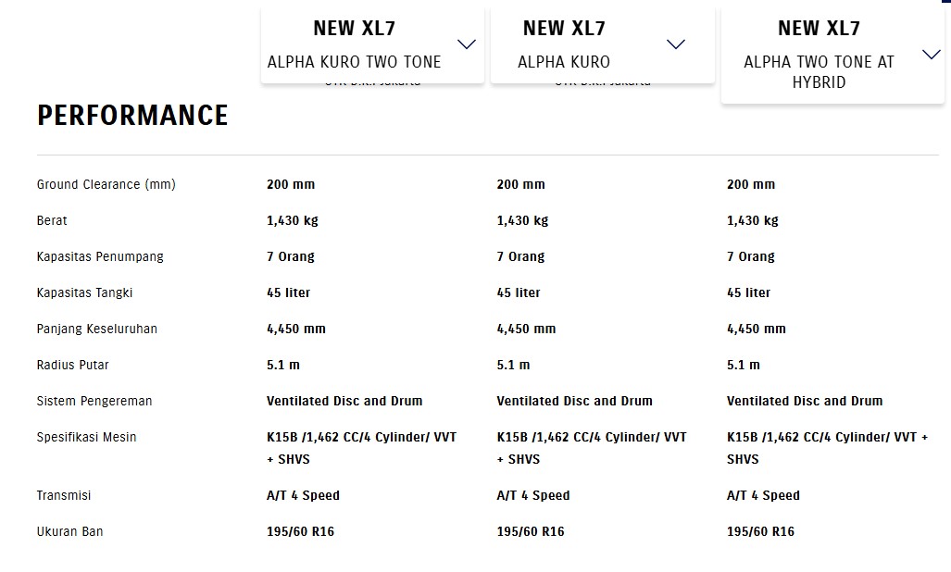Select the Panjang Keseluruhan row label
The width and height of the screenshot is (951, 572).
96,329
